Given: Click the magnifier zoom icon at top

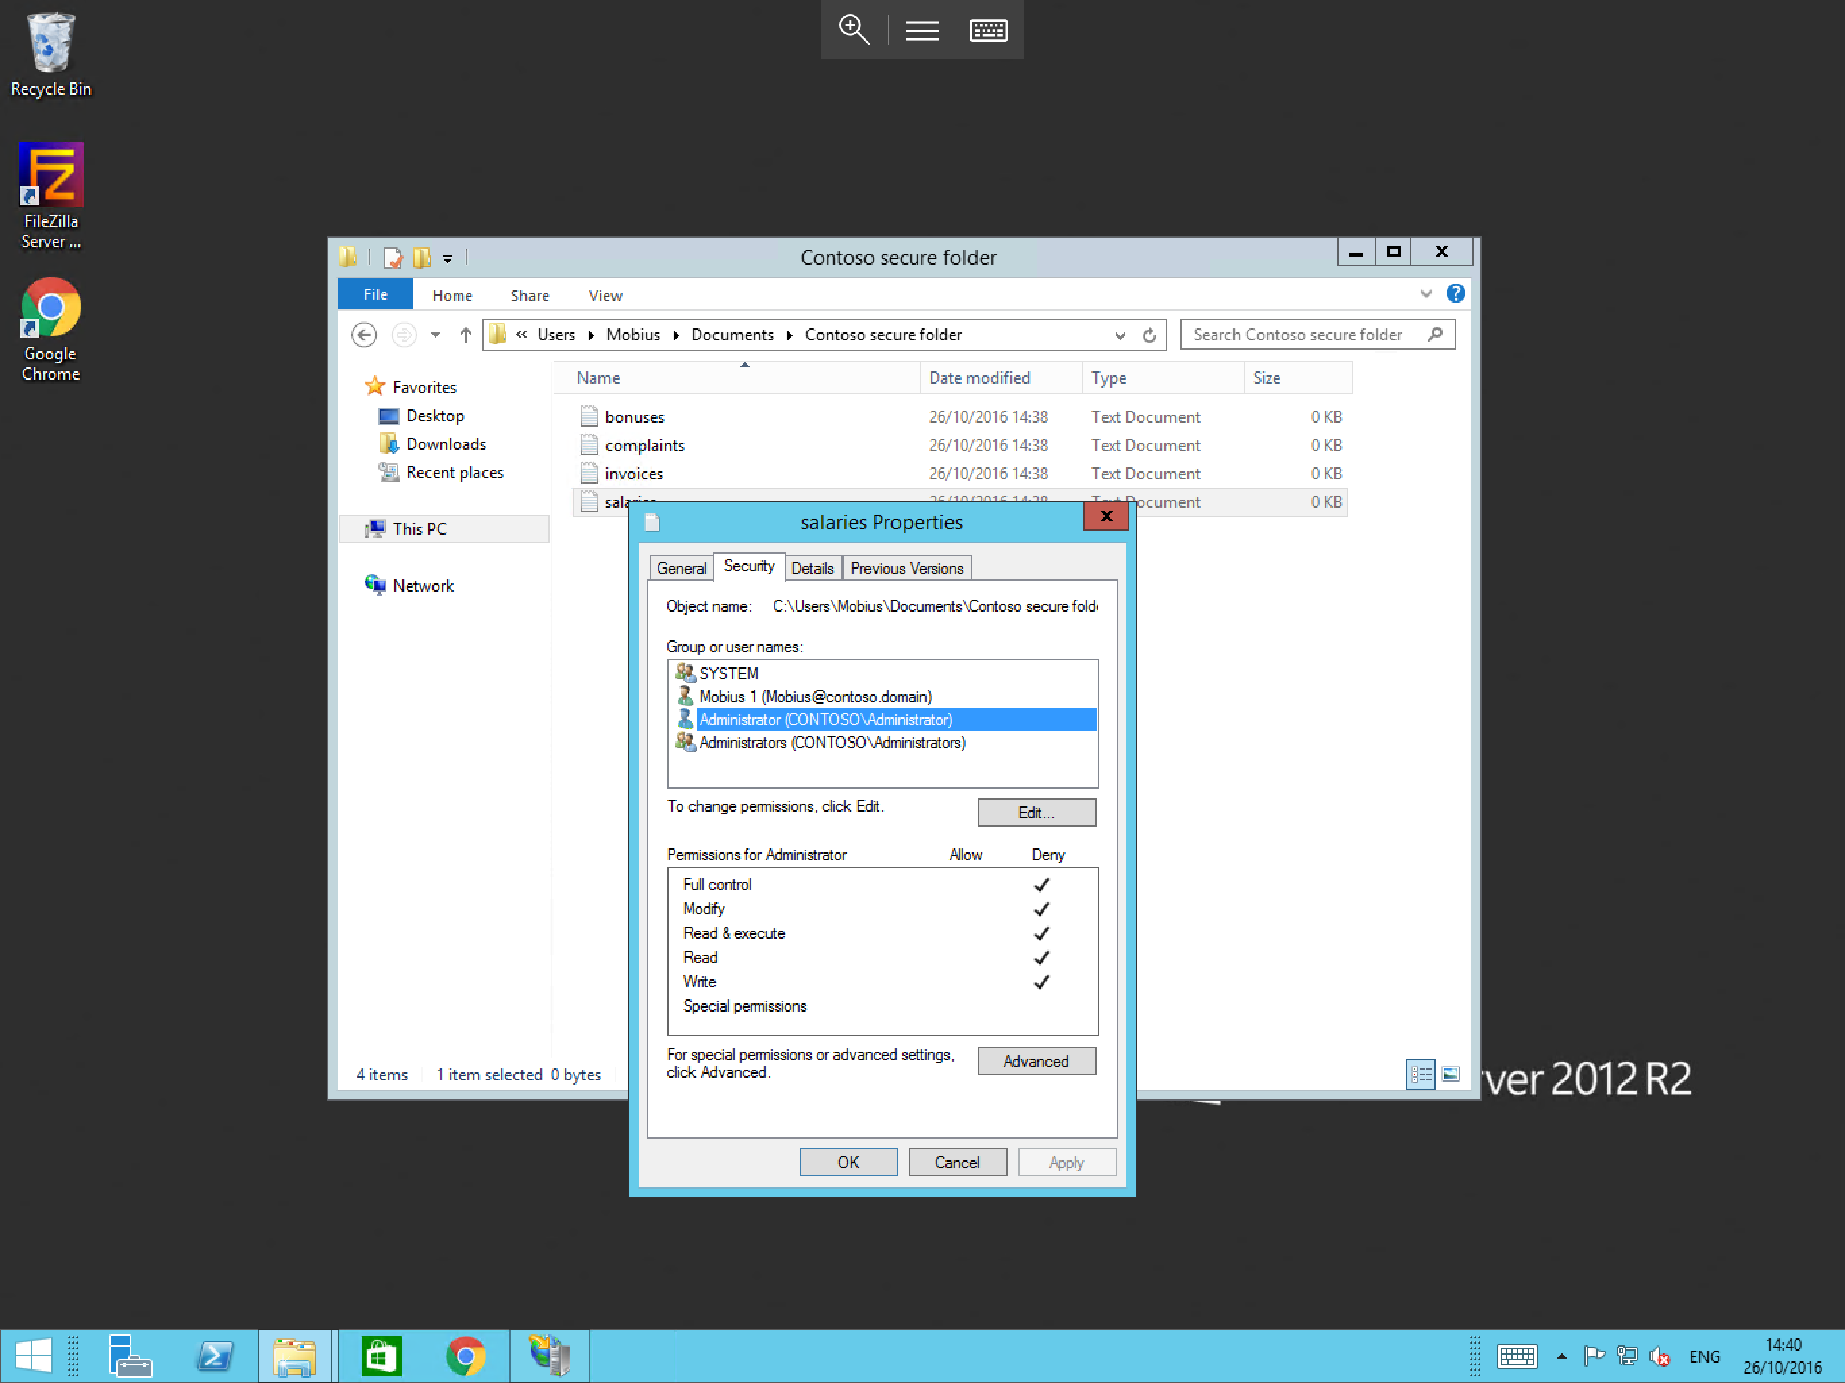Looking at the screenshot, I should tap(854, 30).
